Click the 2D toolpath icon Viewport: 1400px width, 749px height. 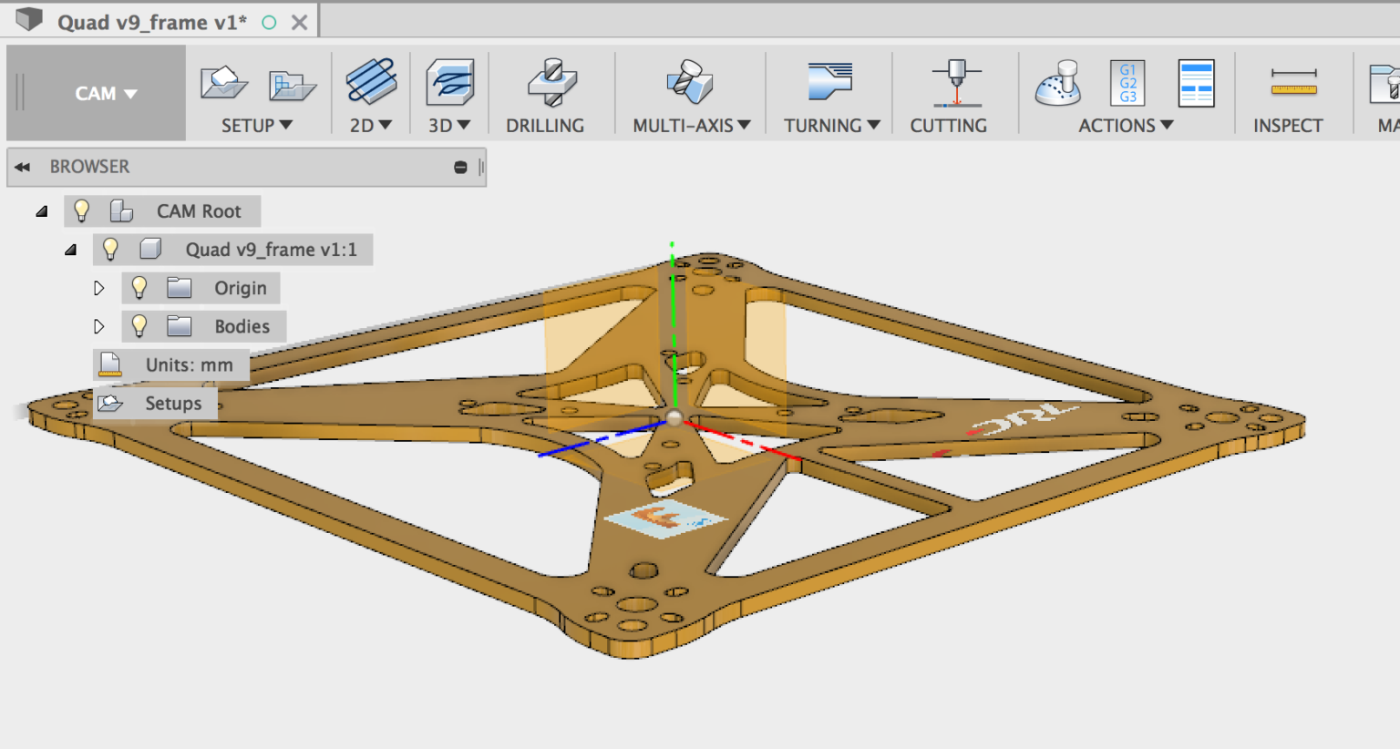click(x=371, y=81)
